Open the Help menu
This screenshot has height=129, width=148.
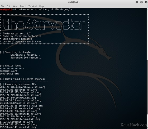pyautogui.click(x=41, y=6)
